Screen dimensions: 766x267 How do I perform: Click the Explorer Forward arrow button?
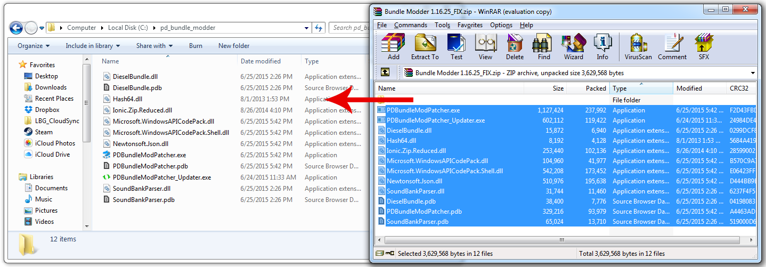pyautogui.click(x=31, y=28)
